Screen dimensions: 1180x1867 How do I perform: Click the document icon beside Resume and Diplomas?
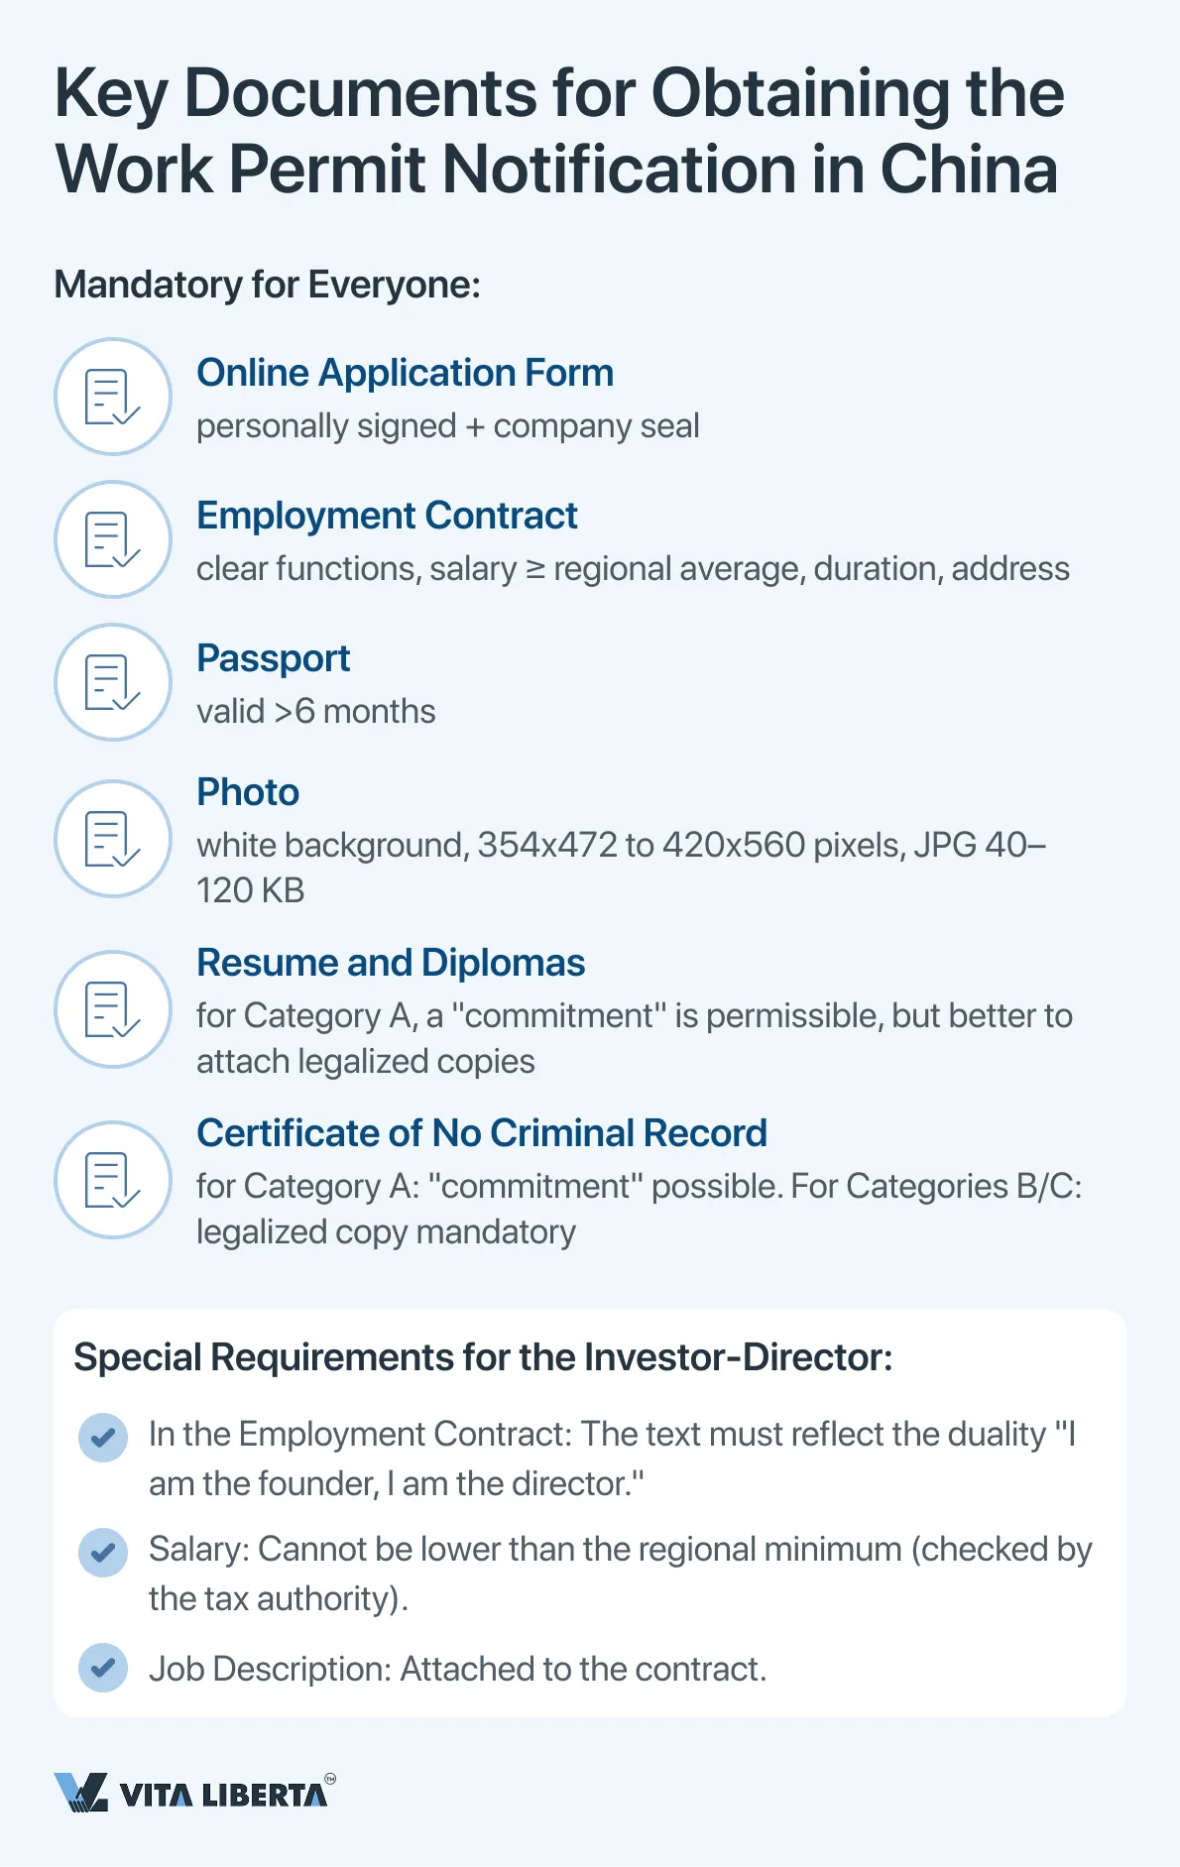tap(113, 1009)
